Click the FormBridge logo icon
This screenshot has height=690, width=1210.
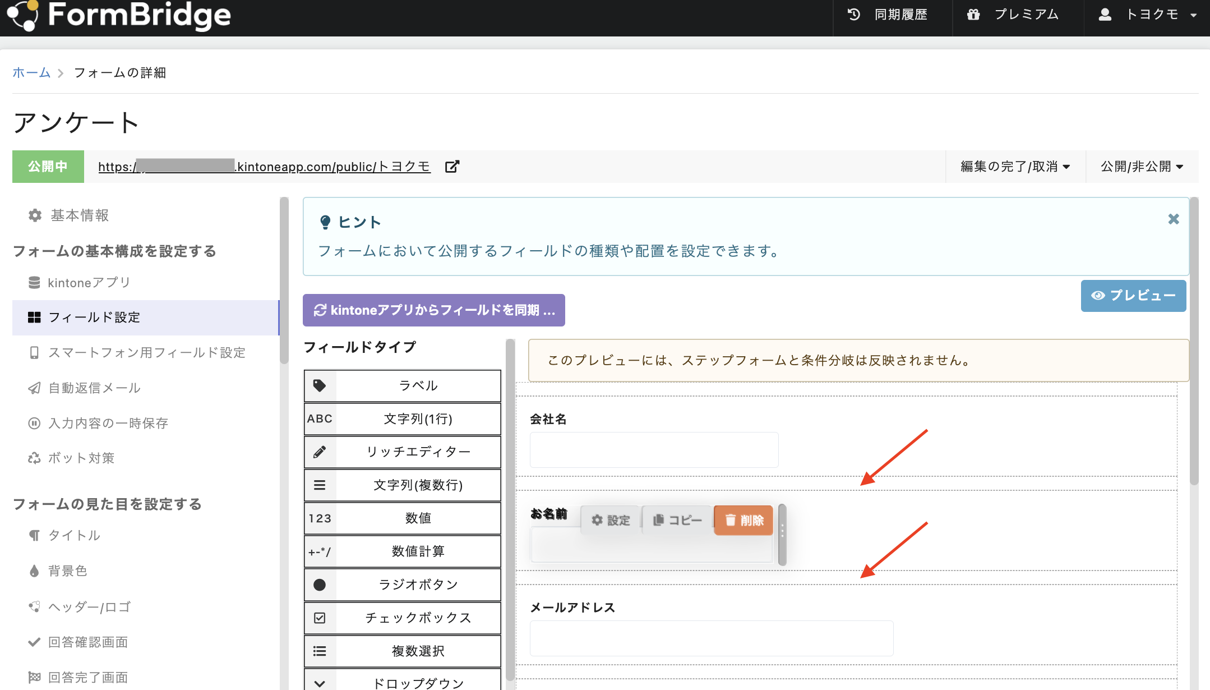point(22,15)
